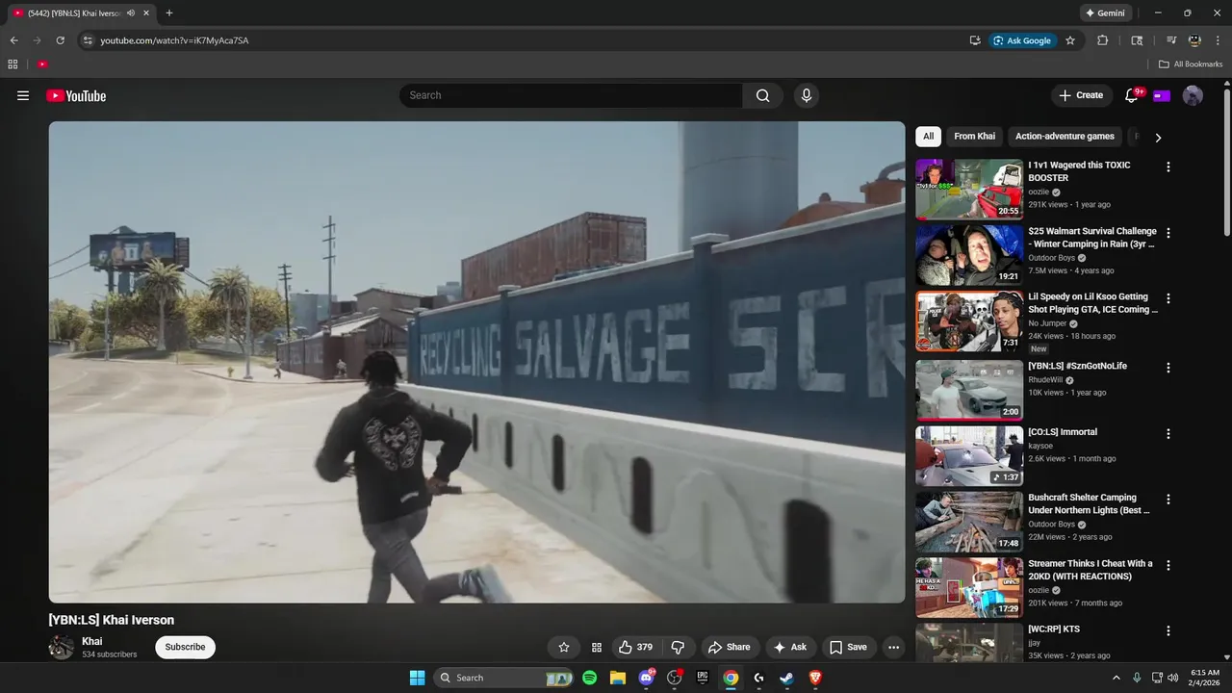Go to the YouTube home logo
The height and width of the screenshot is (693, 1232).
pos(76,95)
